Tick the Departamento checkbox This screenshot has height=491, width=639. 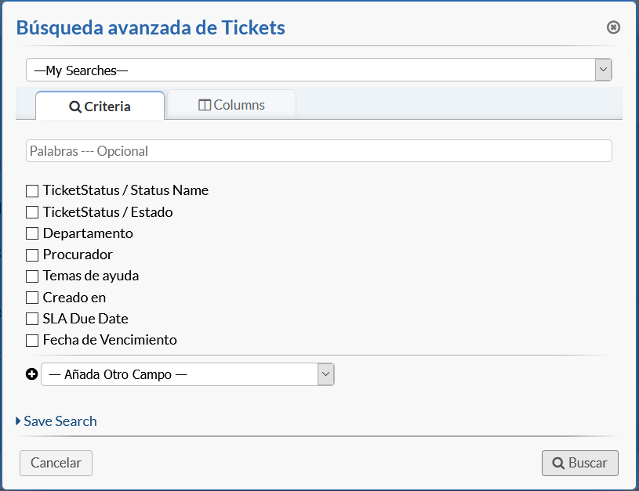point(32,233)
